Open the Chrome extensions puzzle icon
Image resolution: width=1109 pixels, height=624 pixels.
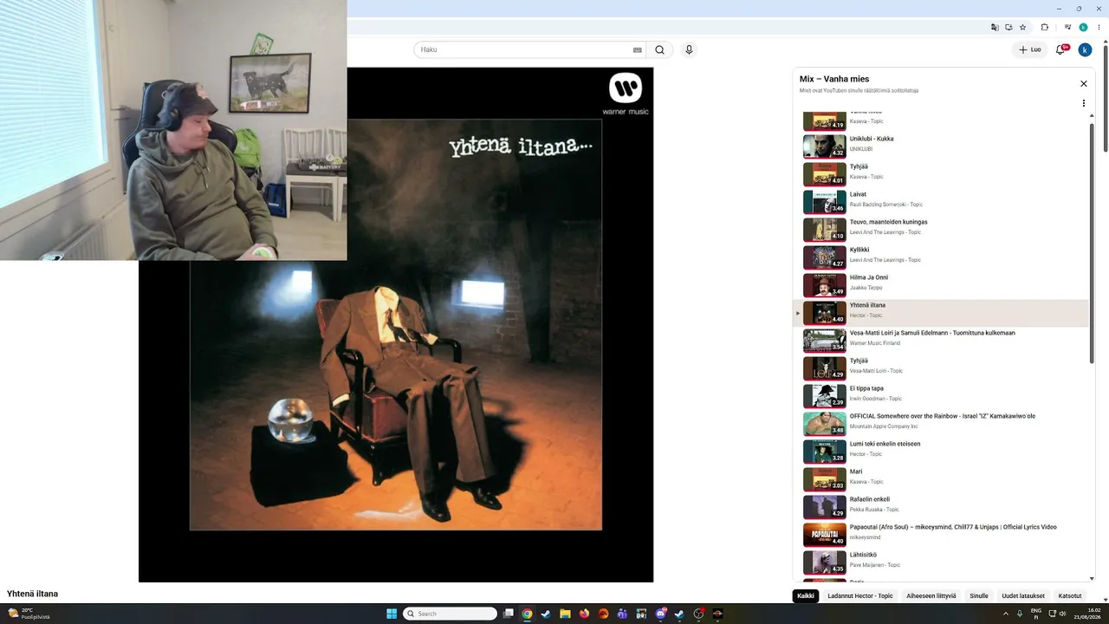[1045, 27]
